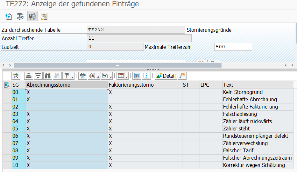Click the ALV details magnifier icon
The height and width of the screenshot is (172, 297).
[x=16, y=76]
